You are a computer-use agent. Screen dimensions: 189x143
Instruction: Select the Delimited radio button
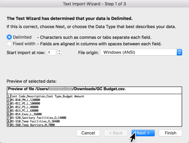[x=9, y=37]
